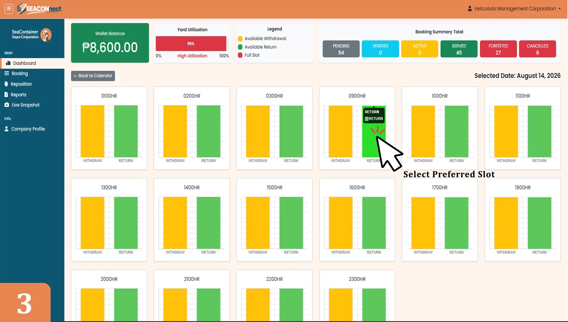This screenshot has width=568, height=322.
Task: Select the 1500HR return bar
Action: pos(291,223)
